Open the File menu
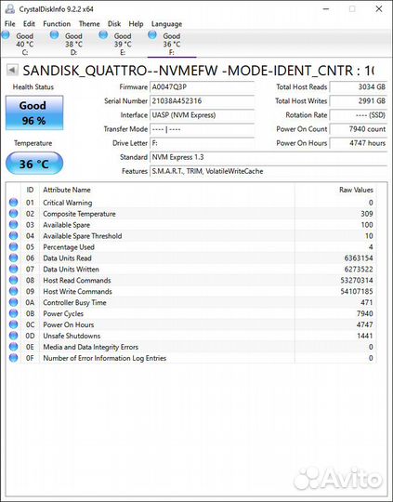This screenshot has width=393, height=502. 9,24
